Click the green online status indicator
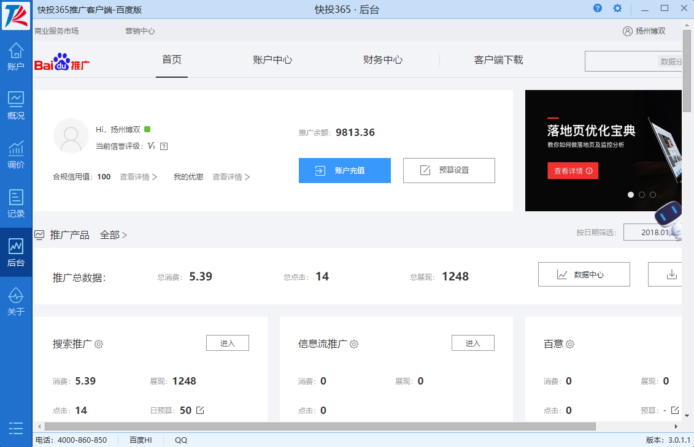 tap(147, 129)
